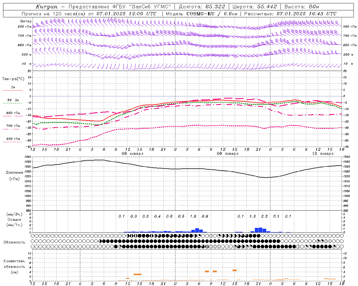Click the elevation text "Высота: 80м"
The width and height of the screenshot is (358, 286).
302,7
